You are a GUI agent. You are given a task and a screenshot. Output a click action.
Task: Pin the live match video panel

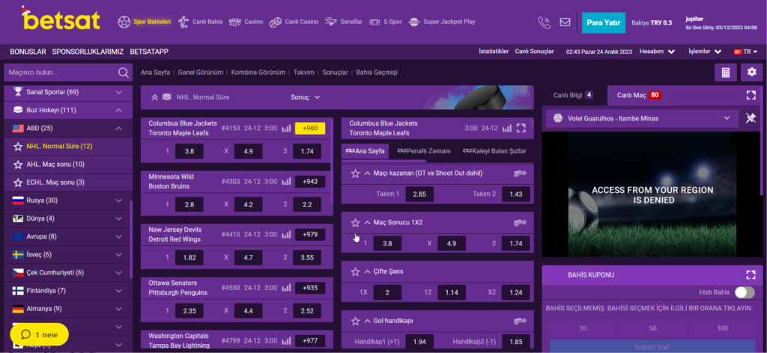(751, 118)
